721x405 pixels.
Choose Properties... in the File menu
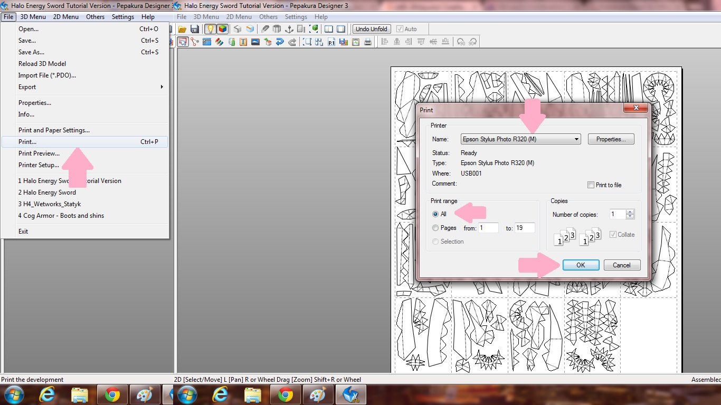tap(84, 103)
